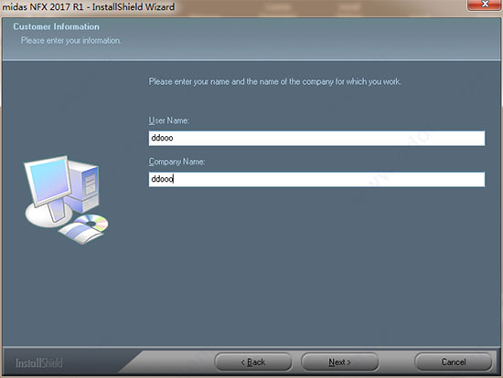Select the User Name label
Screen dimensions: 503x378
pos(169,121)
